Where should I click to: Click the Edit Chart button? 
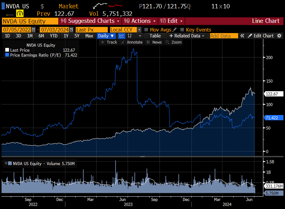[x=260, y=36]
